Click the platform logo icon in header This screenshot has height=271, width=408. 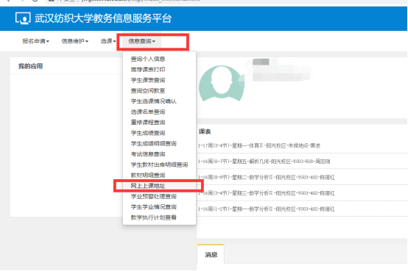[x=23, y=18]
